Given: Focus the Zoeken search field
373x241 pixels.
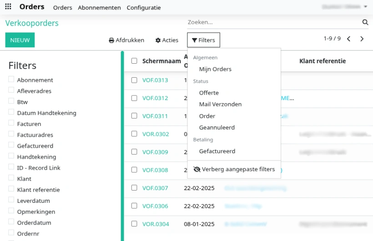Looking at the screenshot, I should coord(273,22).
